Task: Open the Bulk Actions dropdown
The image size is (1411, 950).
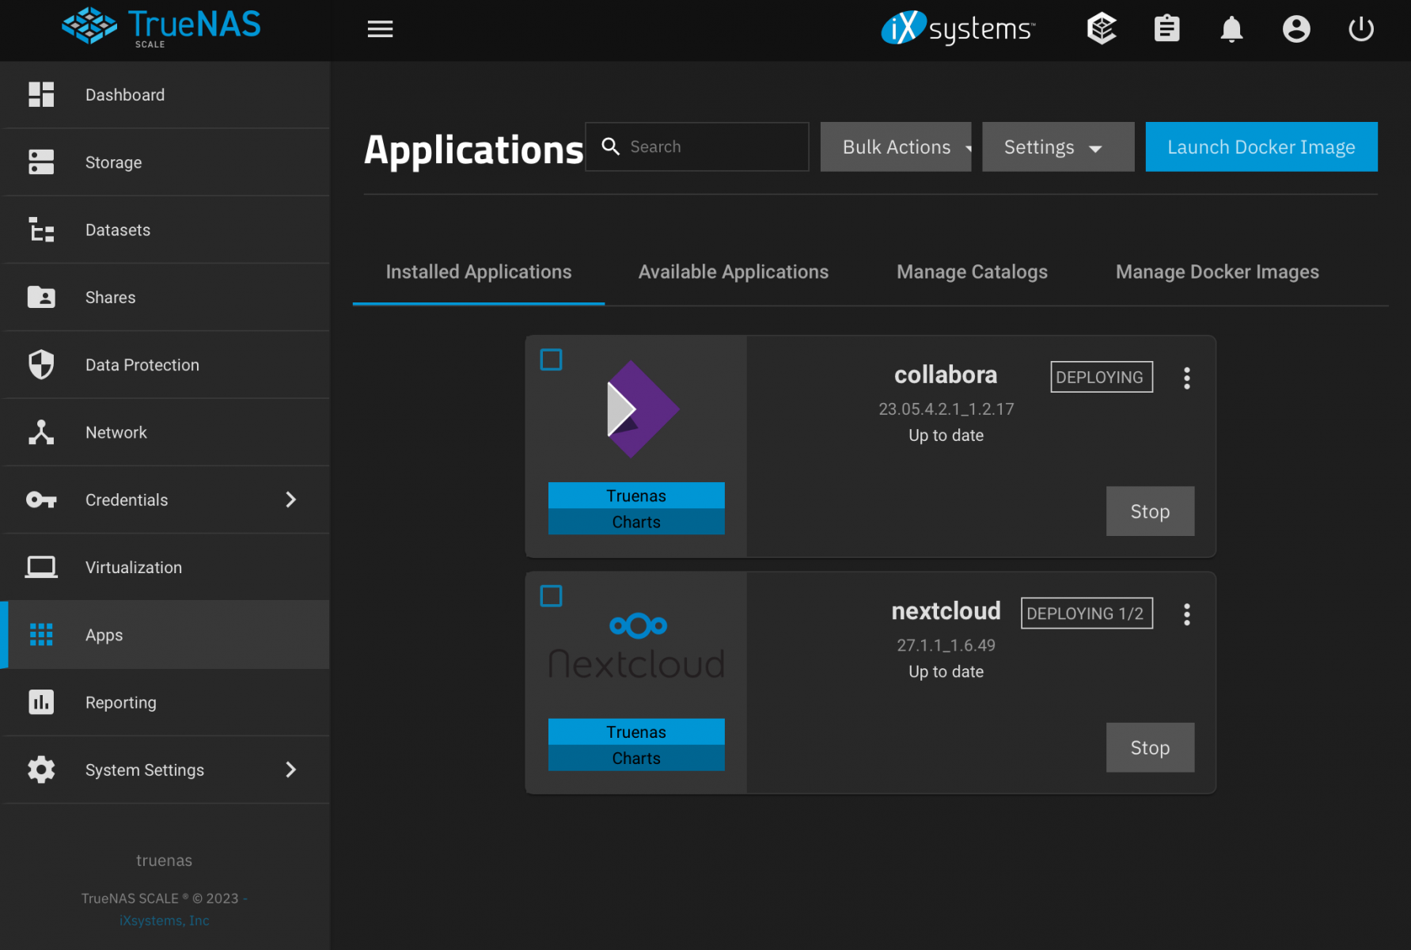Action: (896, 146)
